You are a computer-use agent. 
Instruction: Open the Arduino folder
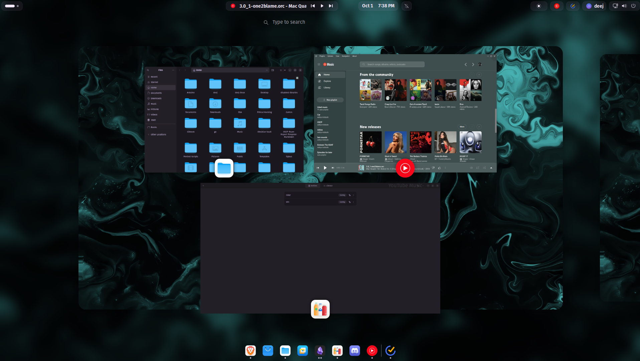click(x=191, y=86)
